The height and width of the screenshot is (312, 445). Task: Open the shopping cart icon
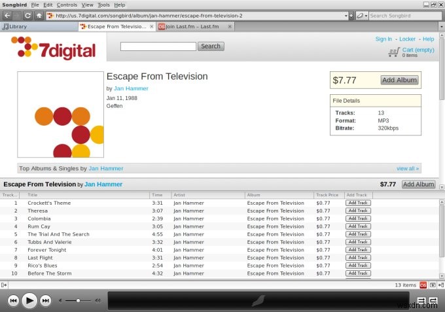click(394, 52)
